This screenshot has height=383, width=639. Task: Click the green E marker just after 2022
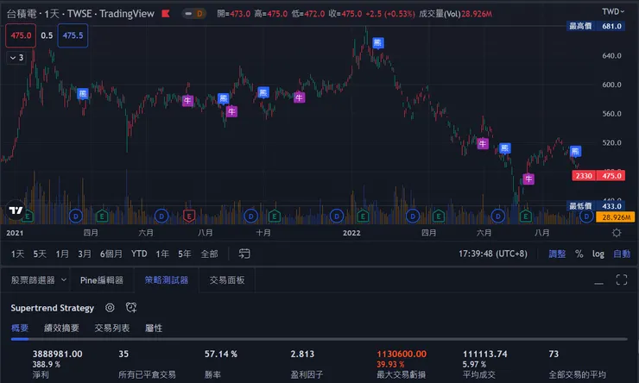pyautogui.click(x=363, y=216)
